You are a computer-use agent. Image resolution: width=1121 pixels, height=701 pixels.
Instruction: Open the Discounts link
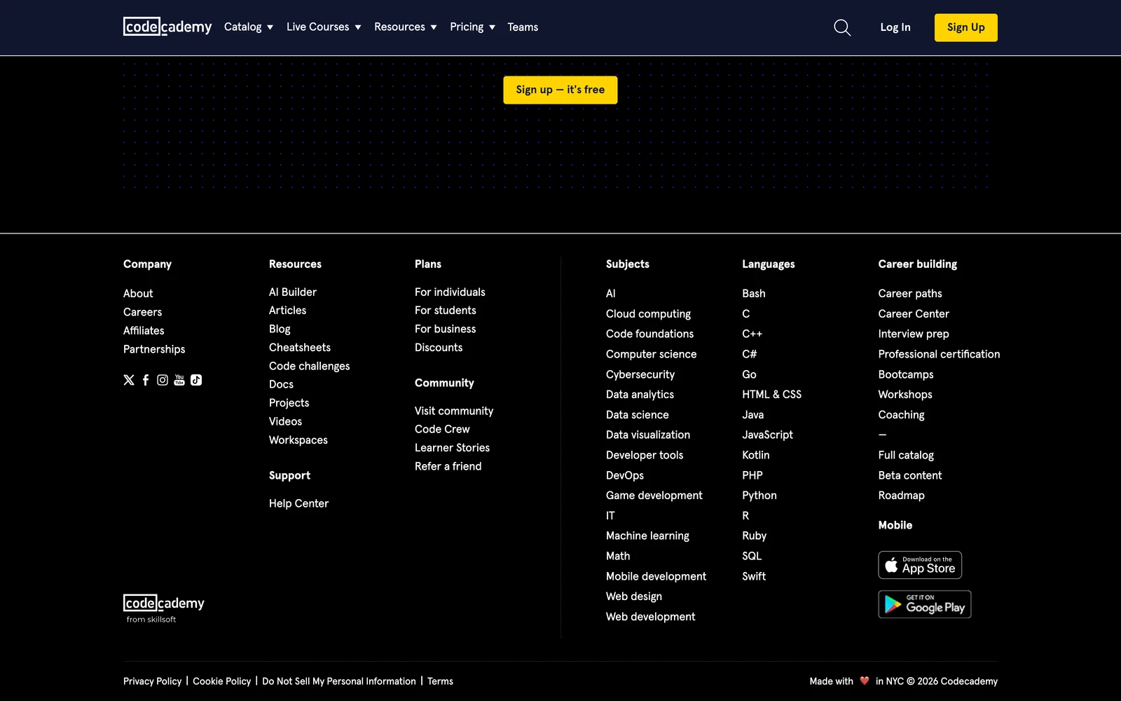439,348
